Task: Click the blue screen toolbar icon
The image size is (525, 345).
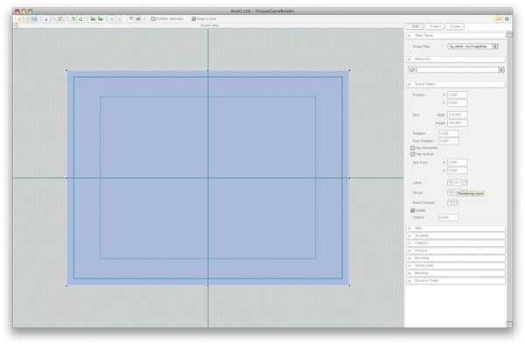Action: [138, 19]
